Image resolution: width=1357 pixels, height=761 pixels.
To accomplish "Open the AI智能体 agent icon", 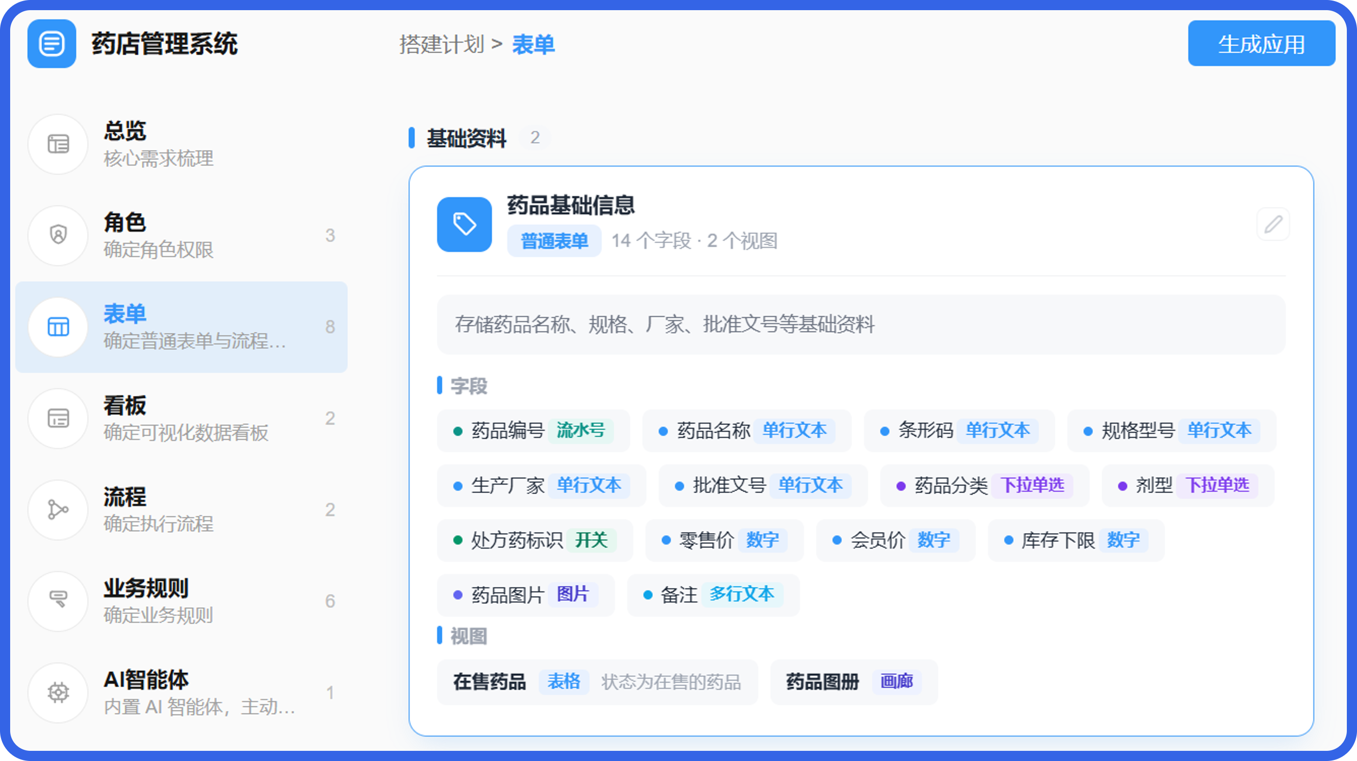I will (x=58, y=692).
